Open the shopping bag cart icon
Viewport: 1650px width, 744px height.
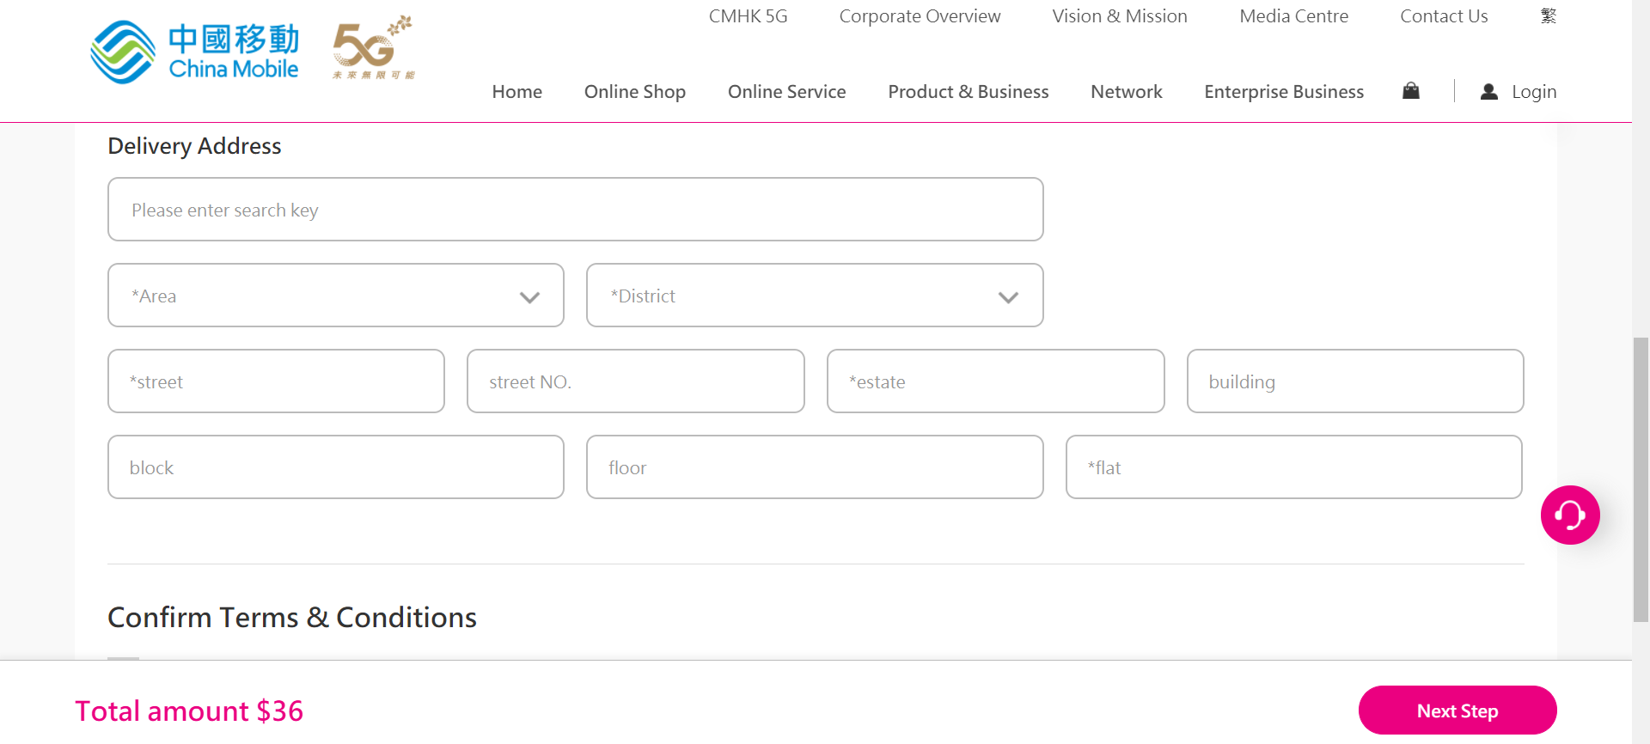1411,91
